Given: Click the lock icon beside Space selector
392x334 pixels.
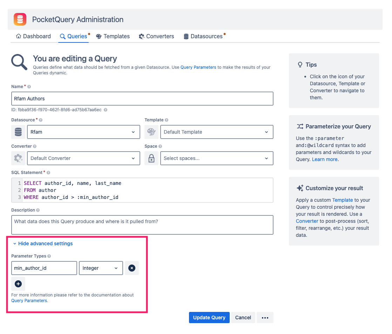Looking at the screenshot, I should pos(151,158).
